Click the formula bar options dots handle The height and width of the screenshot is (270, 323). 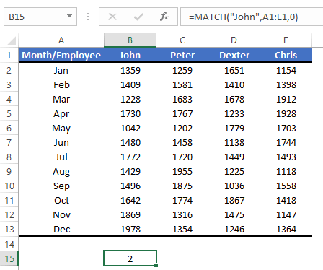point(88,17)
